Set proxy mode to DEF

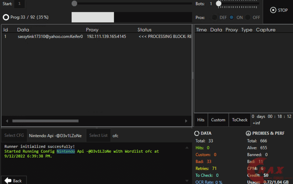click(x=214, y=17)
